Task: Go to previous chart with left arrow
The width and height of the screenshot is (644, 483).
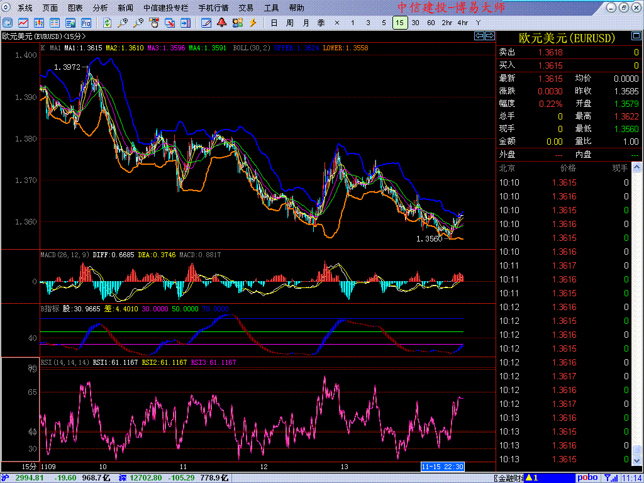Action: click(479, 36)
